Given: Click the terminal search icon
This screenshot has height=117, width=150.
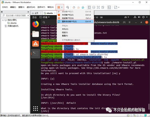Looking at the screenshot, I should [x=44, y=22].
